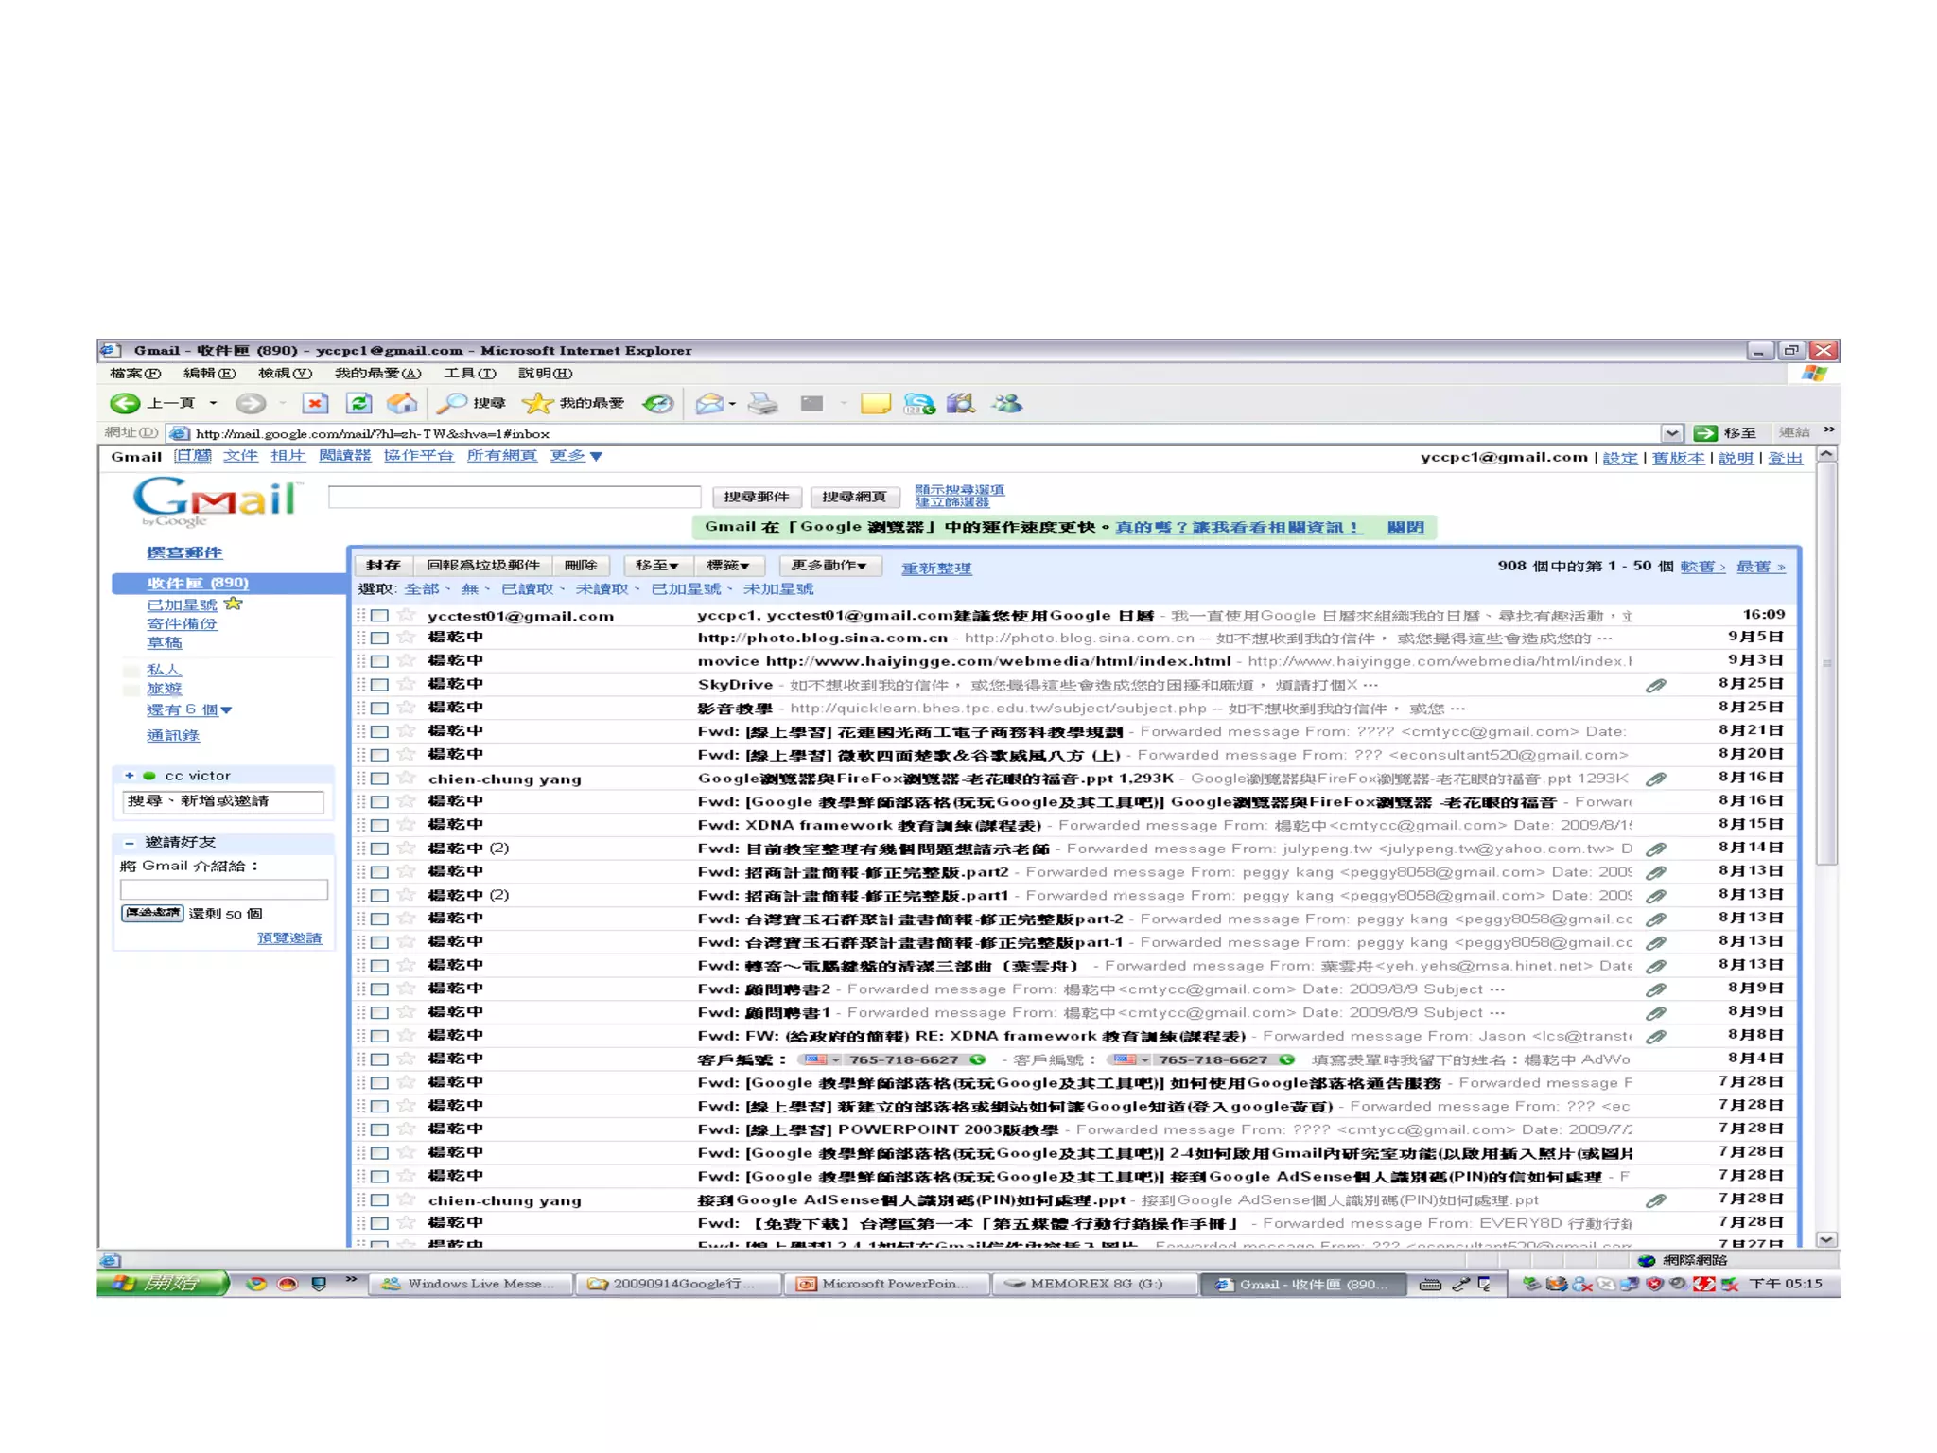Click the chat 搜尋、新增或邀請 field
This screenshot has width=1937, height=1453.
(224, 801)
